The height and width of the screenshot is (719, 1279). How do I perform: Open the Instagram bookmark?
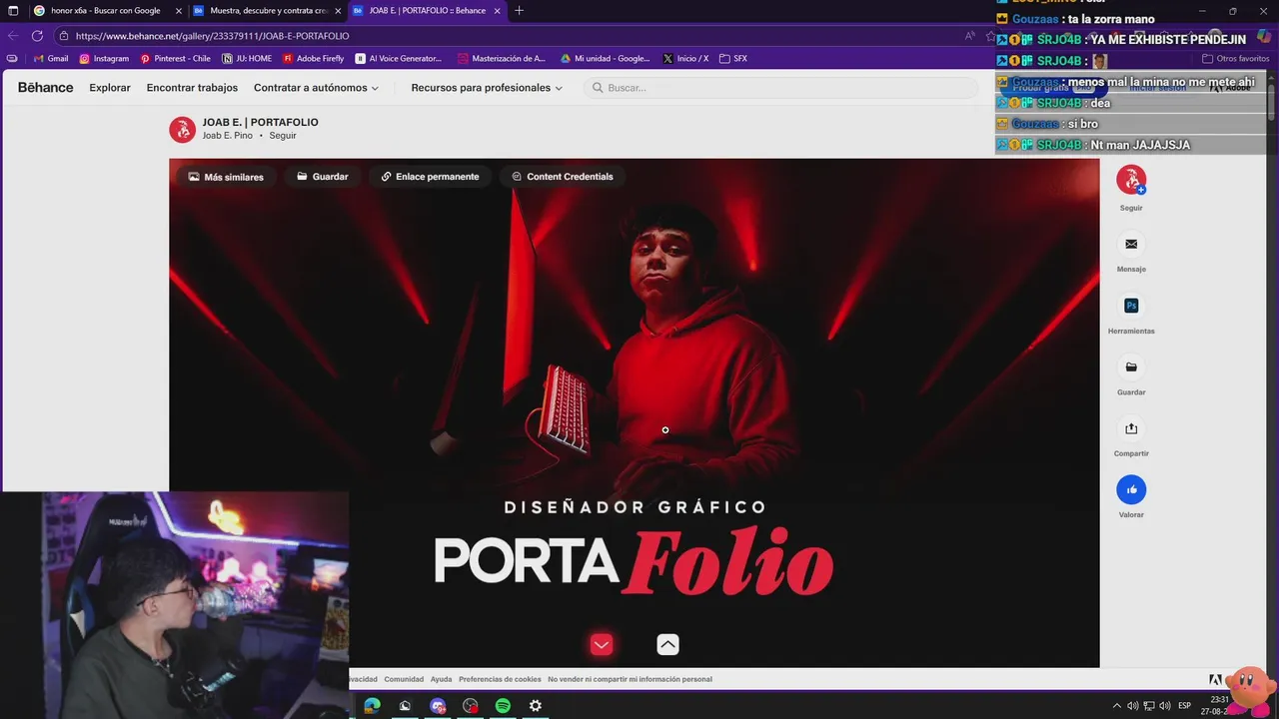pos(104,59)
